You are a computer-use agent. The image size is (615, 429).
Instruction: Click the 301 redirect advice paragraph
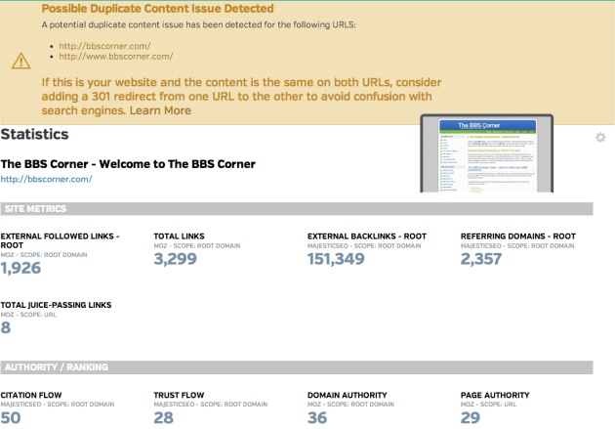[x=242, y=97]
